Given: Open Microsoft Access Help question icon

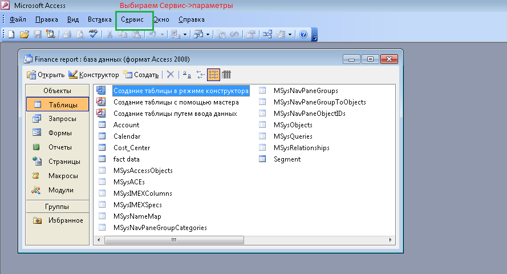Looking at the screenshot, I should 303,34.
